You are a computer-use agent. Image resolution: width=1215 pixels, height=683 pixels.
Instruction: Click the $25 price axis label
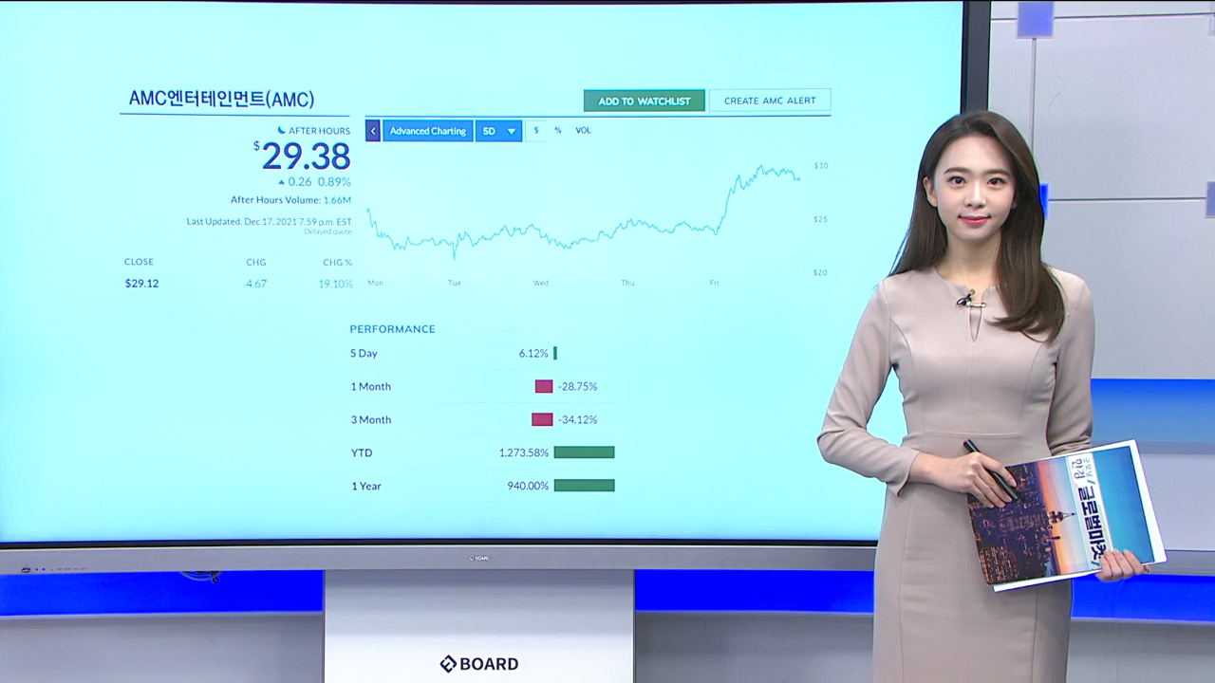[821, 219]
